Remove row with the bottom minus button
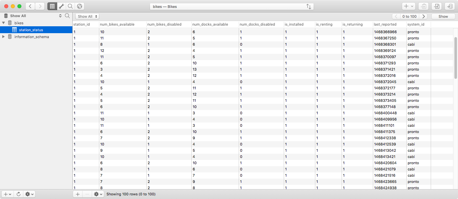 [x=87, y=194]
